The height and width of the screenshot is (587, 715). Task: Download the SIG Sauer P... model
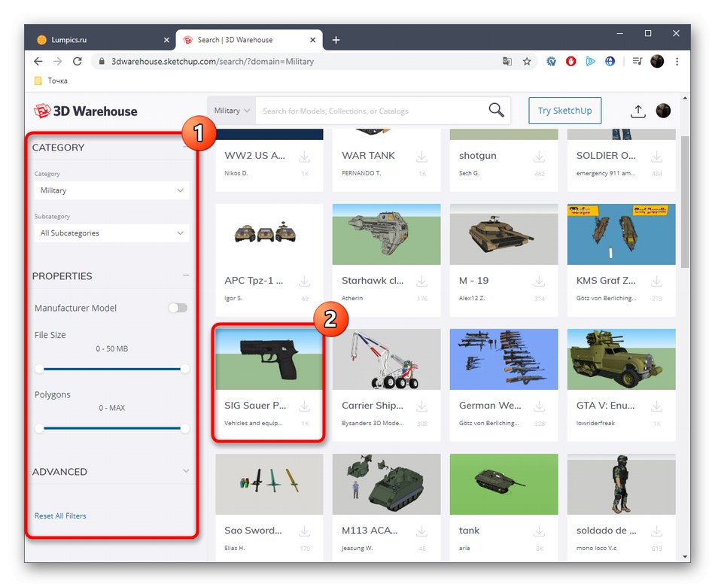304,406
